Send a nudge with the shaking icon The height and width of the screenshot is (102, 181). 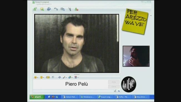coord(48,77)
